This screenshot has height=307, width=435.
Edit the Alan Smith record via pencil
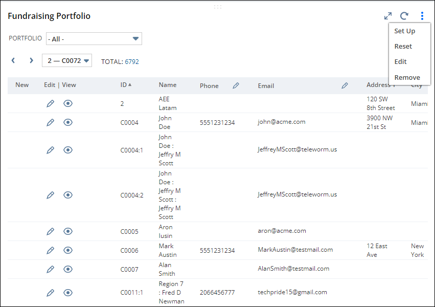(x=50, y=269)
